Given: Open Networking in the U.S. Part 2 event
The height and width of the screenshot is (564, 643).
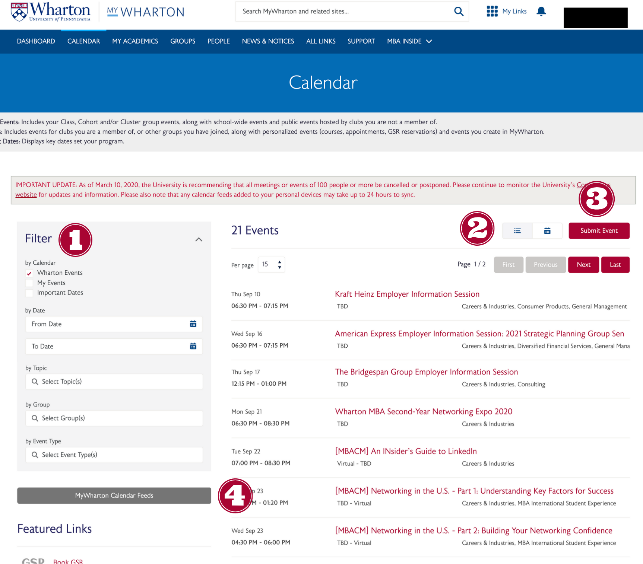Looking at the screenshot, I should pos(474,530).
